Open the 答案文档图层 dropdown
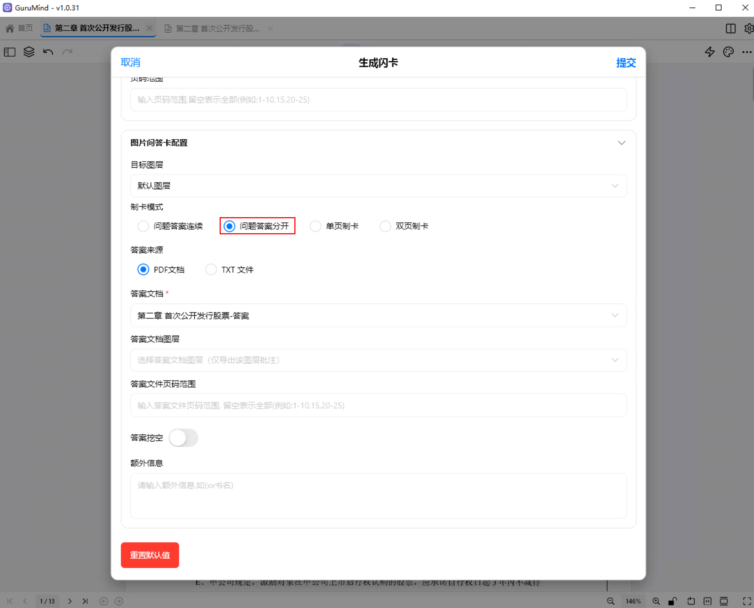This screenshot has height=608, width=754. (x=378, y=360)
